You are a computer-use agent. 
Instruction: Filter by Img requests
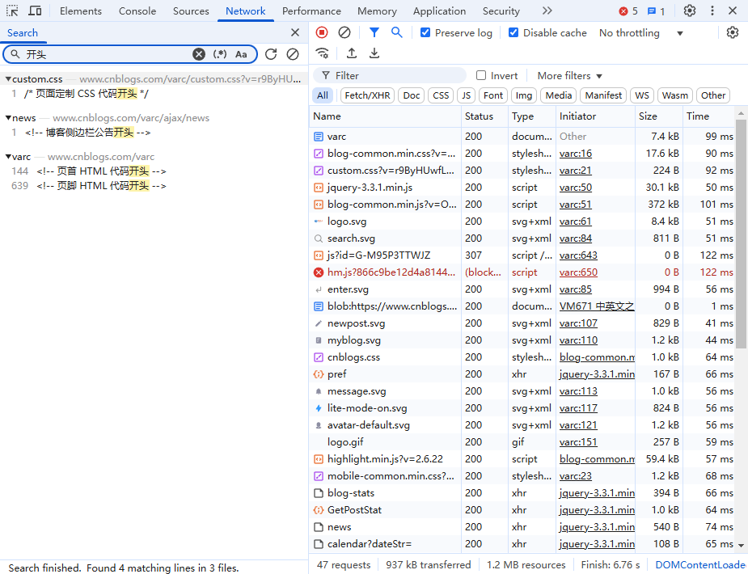524,95
